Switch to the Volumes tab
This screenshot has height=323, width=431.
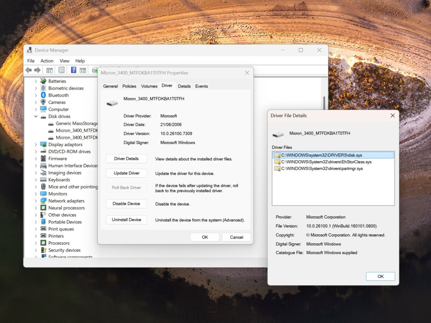point(149,86)
